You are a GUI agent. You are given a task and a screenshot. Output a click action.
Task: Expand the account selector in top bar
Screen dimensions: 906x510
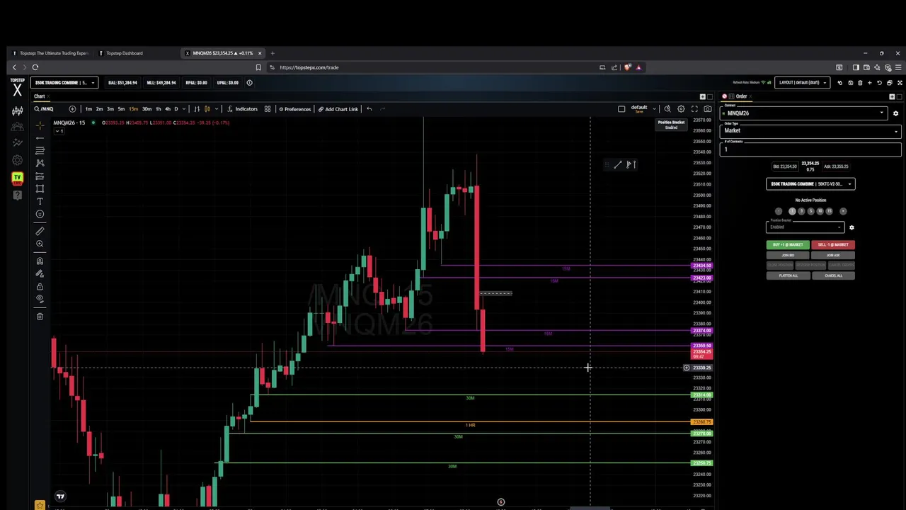(x=64, y=83)
